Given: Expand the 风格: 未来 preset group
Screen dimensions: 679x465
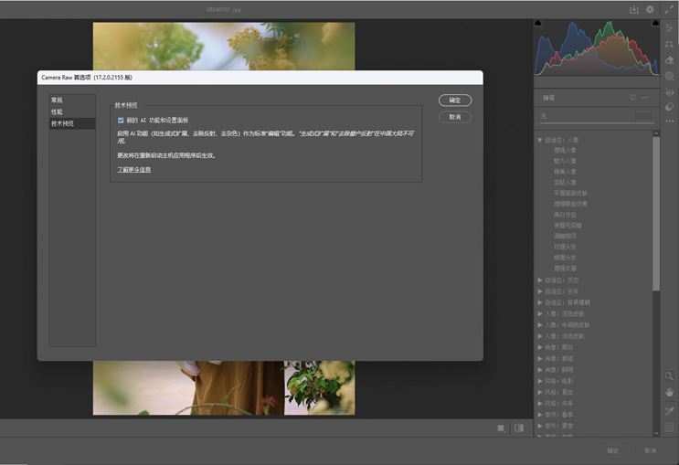Looking at the screenshot, I should point(540,404).
